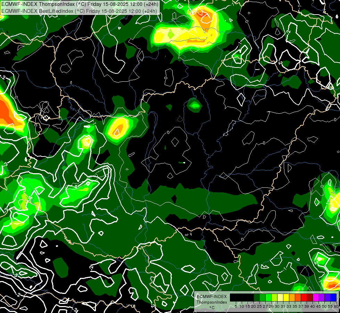The image size is (340, 313).
Task: Click the medium green 25–27 legend swatch
Action: (262, 298)
